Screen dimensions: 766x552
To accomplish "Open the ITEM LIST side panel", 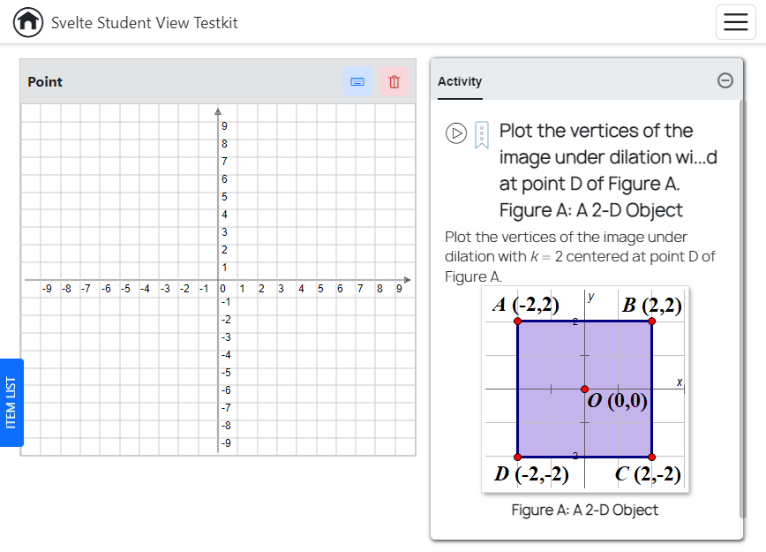I will (12, 403).
